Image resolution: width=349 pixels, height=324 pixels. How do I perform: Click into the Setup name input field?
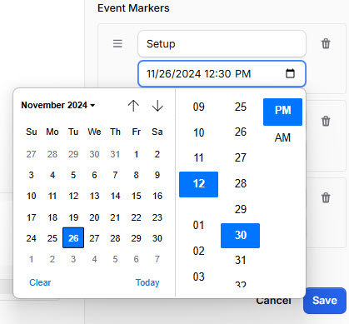(222, 44)
